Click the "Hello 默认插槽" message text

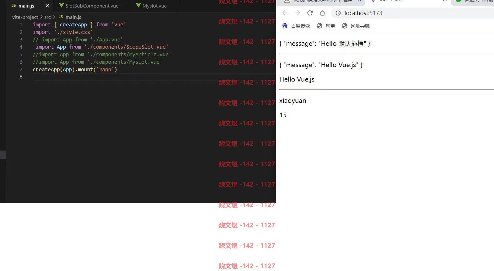(x=325, y=44)
